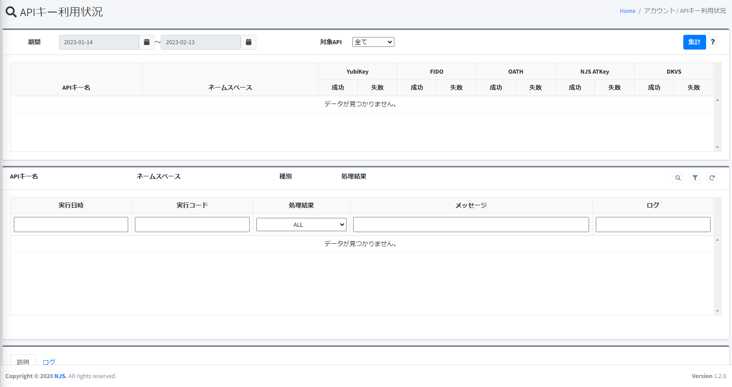Open the 対象API dropdown
The width and height of the screenshot is (732, 387).
point(373,42)
